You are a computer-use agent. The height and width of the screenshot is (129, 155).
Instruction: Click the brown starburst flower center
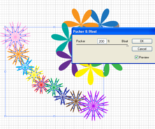point(76,101)
